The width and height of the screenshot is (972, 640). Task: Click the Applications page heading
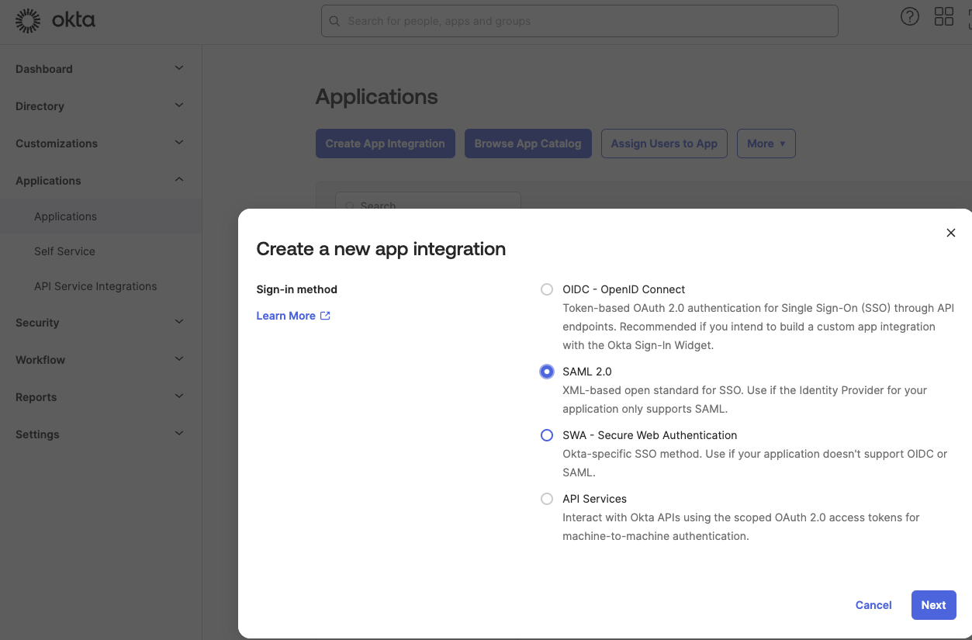(376, 97)
